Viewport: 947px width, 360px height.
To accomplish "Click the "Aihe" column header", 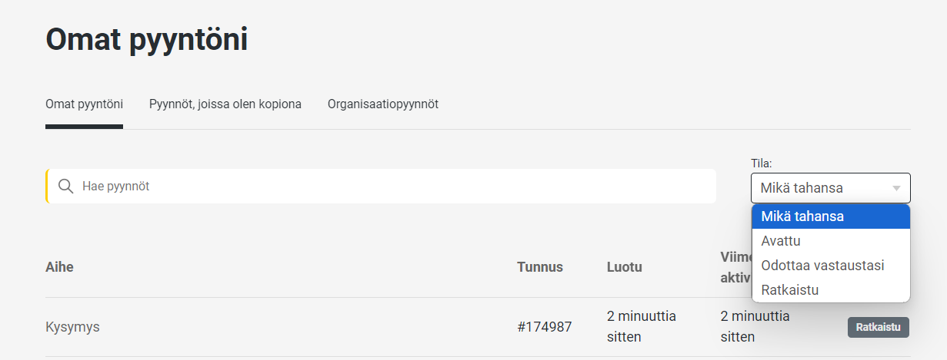I will [59, 267].
